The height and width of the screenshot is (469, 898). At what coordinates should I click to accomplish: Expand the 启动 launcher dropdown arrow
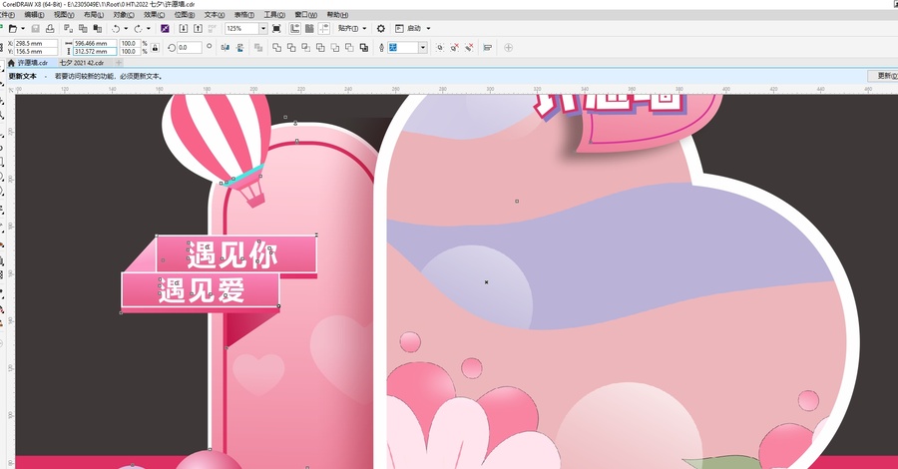[428, 29]
